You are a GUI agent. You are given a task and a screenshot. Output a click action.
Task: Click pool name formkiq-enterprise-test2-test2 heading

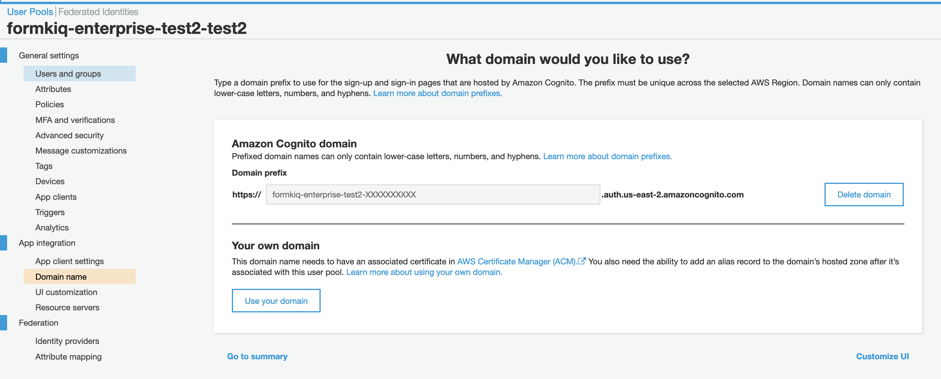127,28
